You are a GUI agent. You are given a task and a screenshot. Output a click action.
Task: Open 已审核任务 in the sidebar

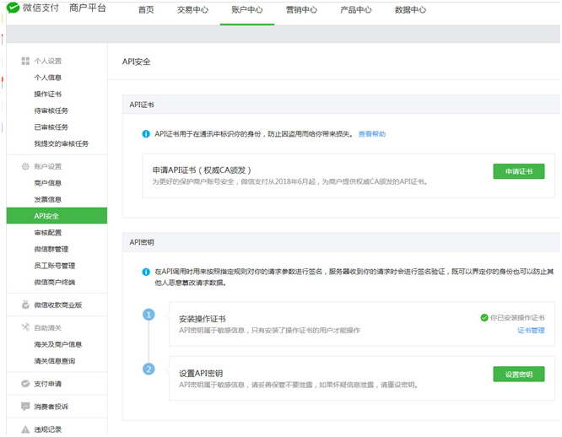coord(51,127)
